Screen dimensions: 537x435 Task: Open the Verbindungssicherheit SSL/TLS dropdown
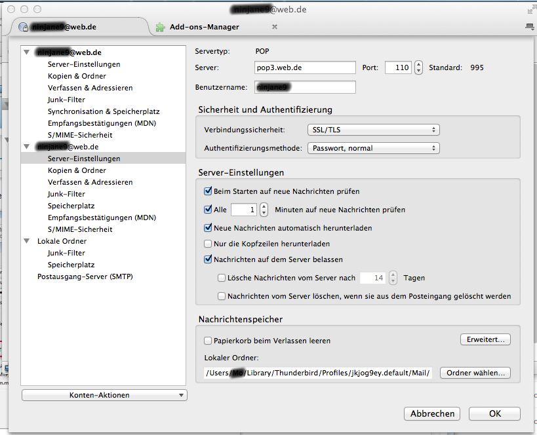coord(373,130)
